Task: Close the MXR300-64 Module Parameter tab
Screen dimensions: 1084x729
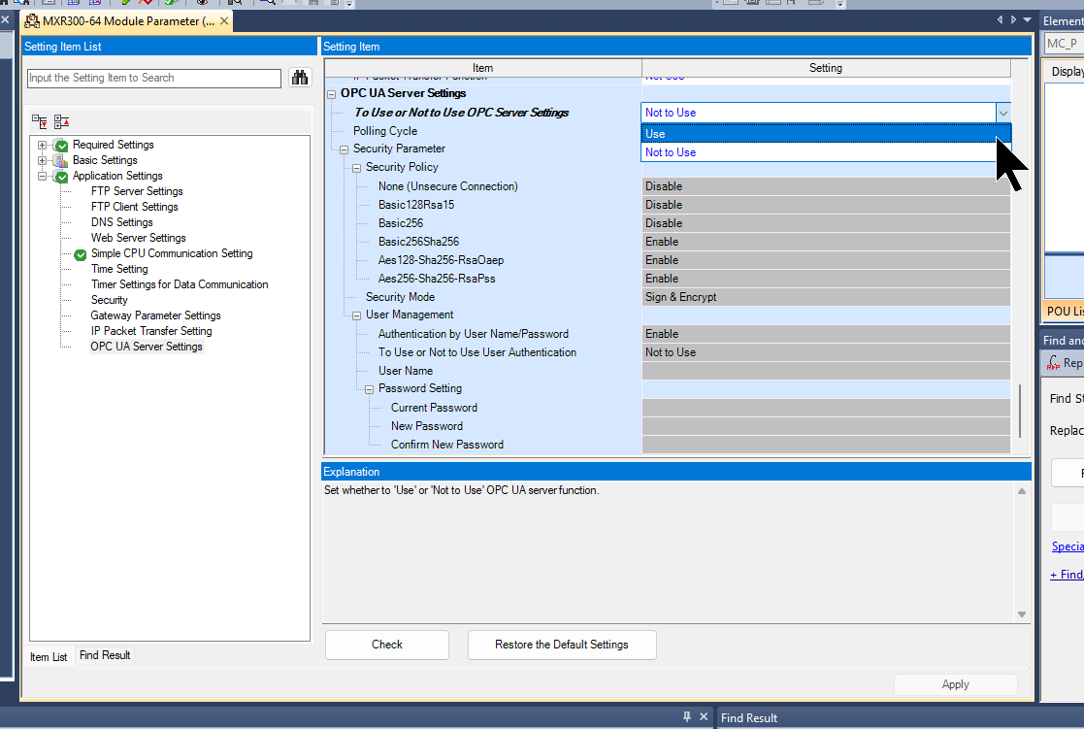Action: (224, 20)
